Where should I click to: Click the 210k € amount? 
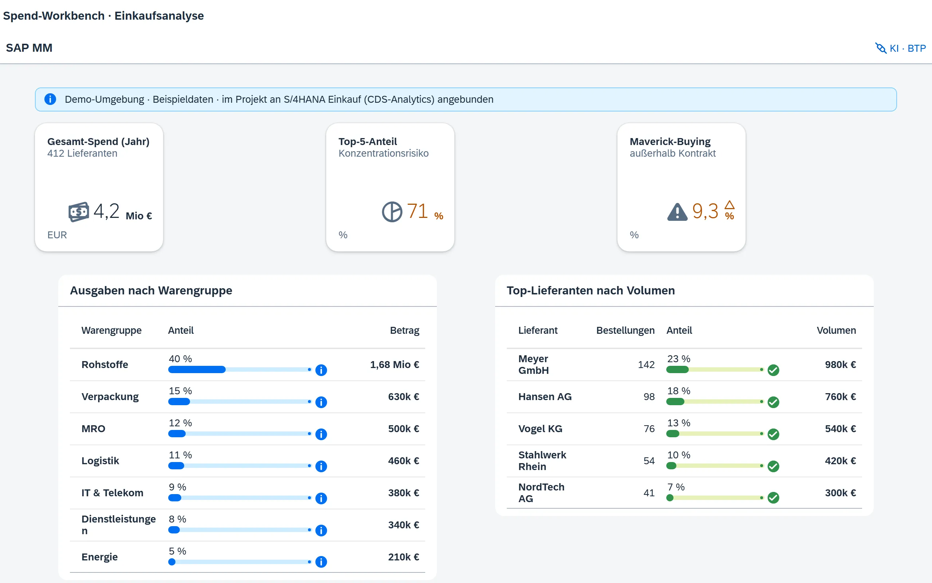[x=403, y=557]
